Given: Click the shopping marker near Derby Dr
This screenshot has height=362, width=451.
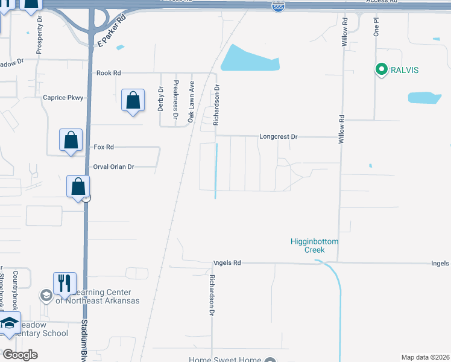Looking at the screenshot, I should (133, 100).
